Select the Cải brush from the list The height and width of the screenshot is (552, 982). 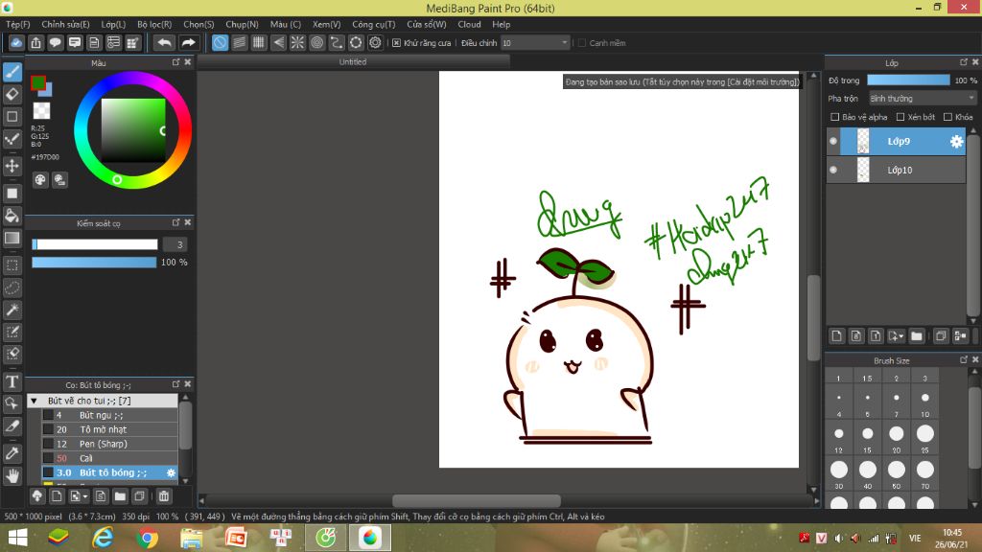click(109, 458)
